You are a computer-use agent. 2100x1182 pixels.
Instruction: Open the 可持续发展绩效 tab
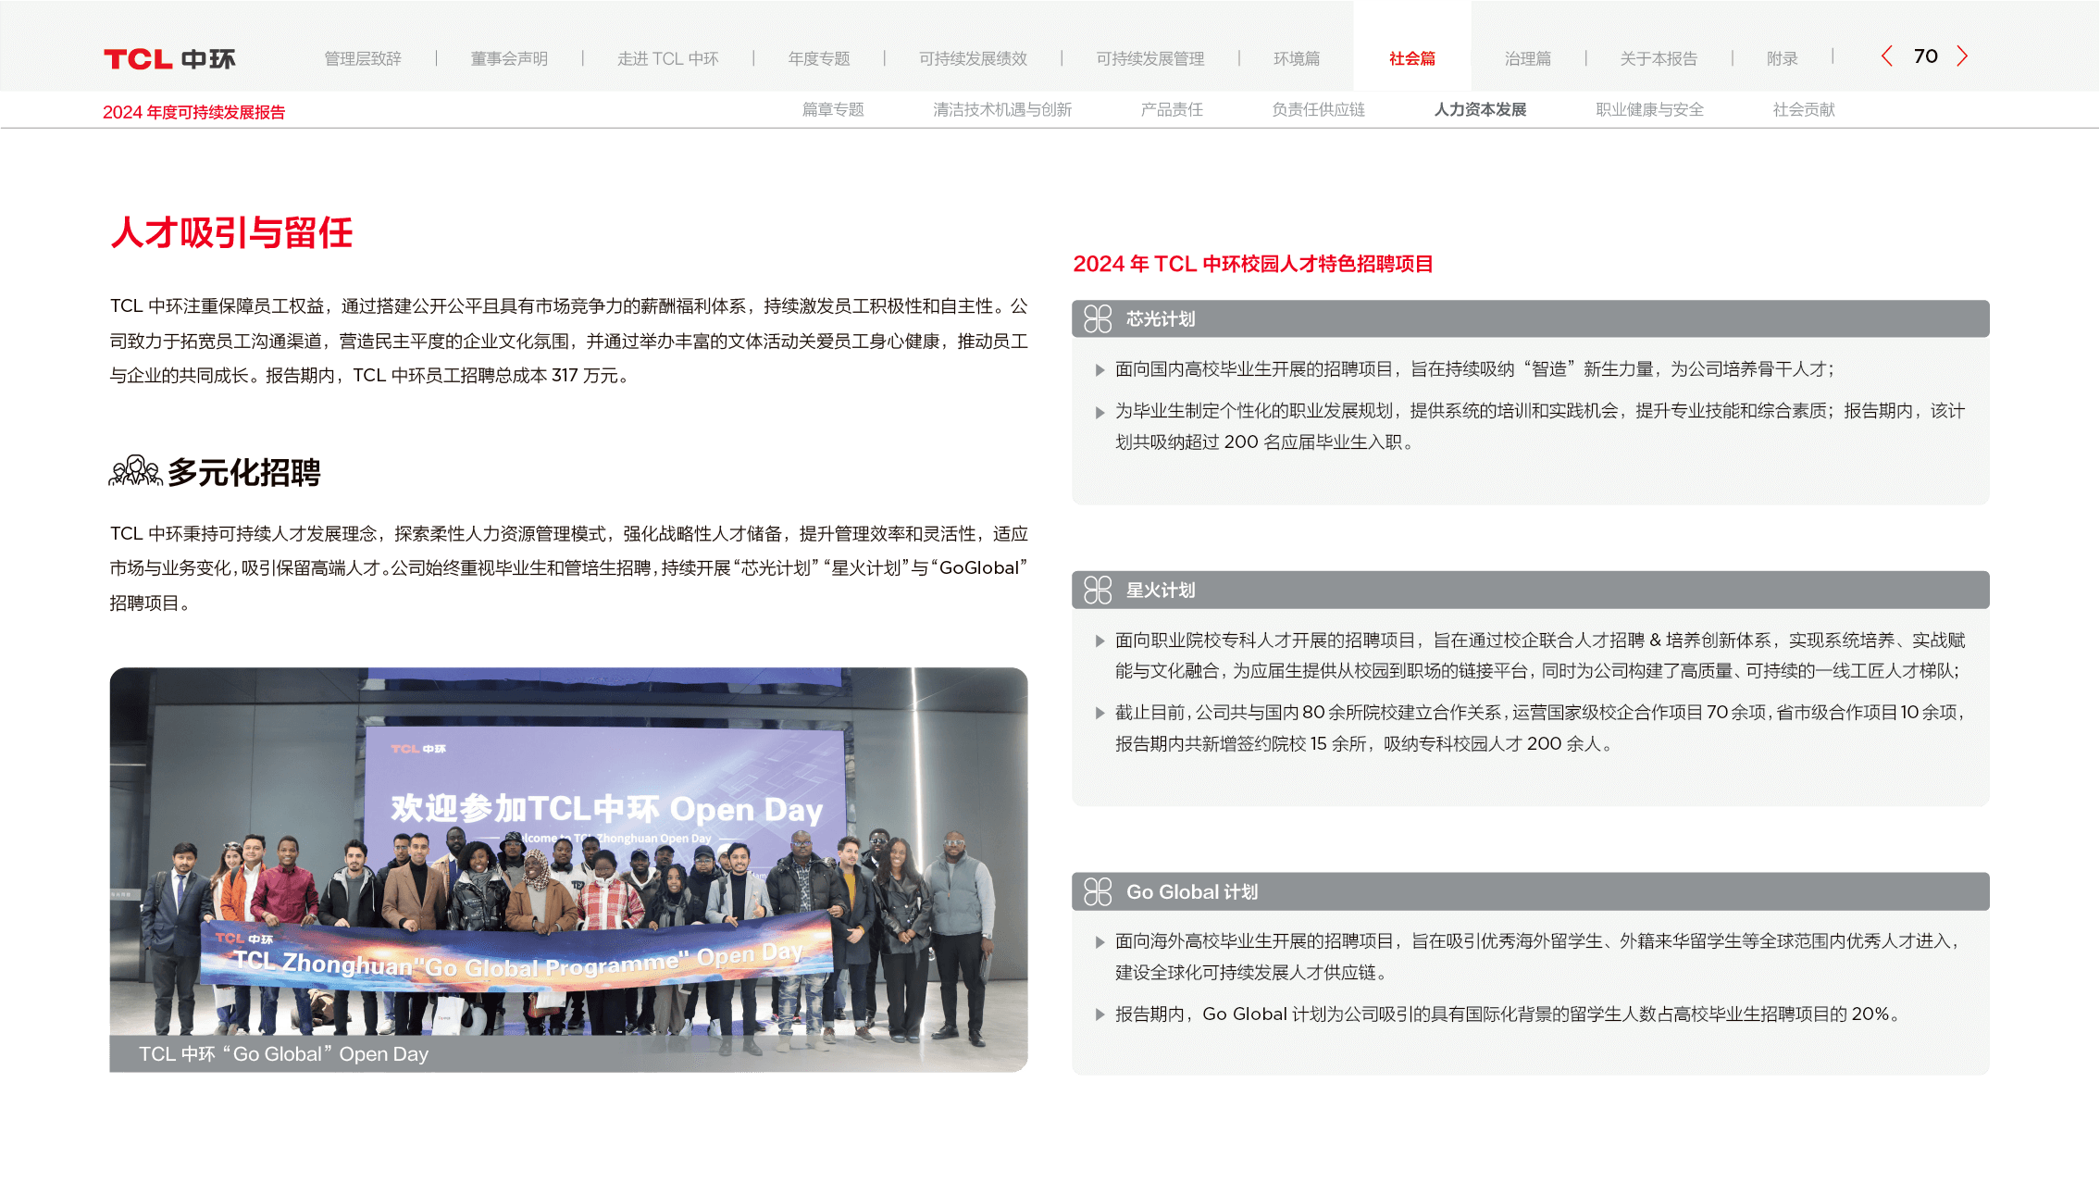(x=973, y=59)
